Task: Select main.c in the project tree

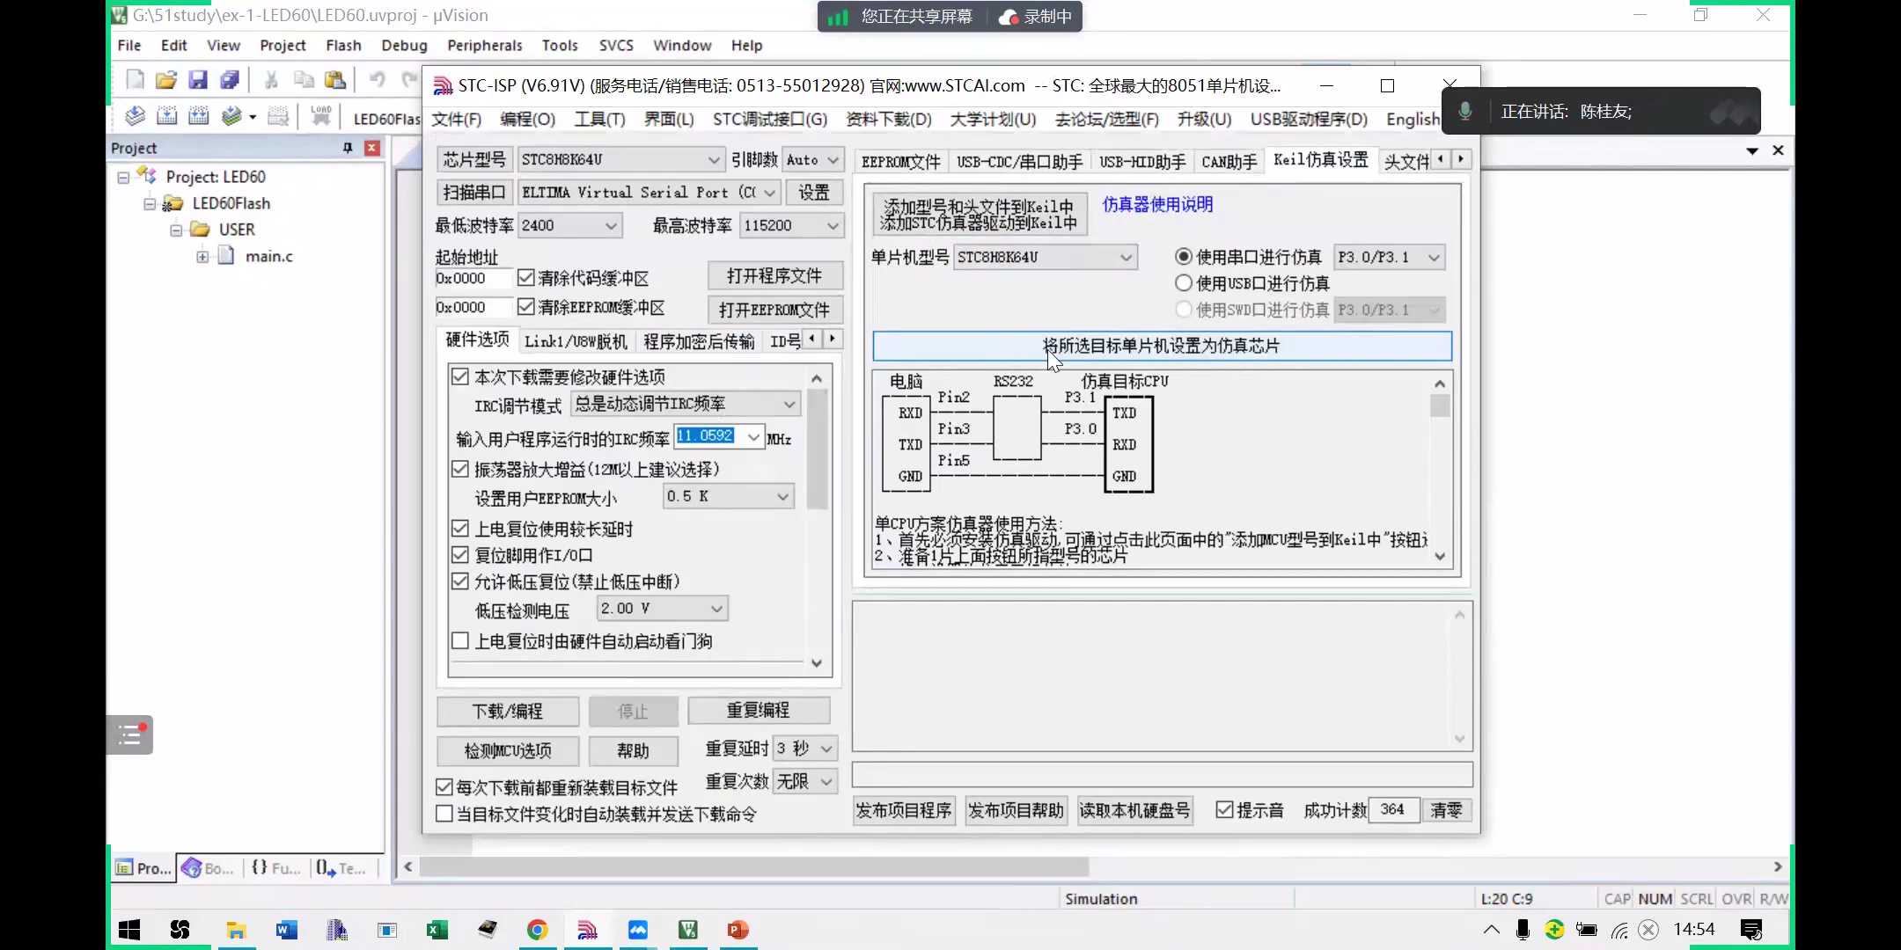Action: pyautogui.click(x=268, y=257)
